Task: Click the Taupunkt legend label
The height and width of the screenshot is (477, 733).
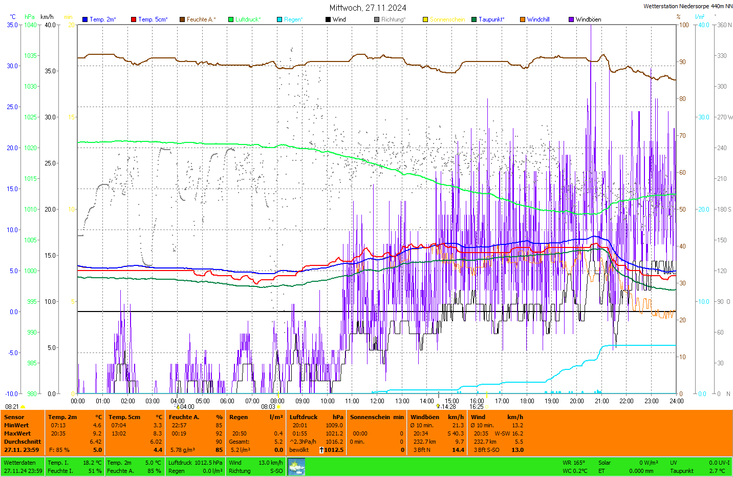Action: click(491, 19)
